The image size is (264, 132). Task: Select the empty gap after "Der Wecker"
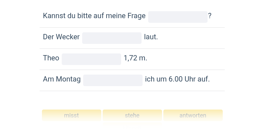click(x=112, y=38)
